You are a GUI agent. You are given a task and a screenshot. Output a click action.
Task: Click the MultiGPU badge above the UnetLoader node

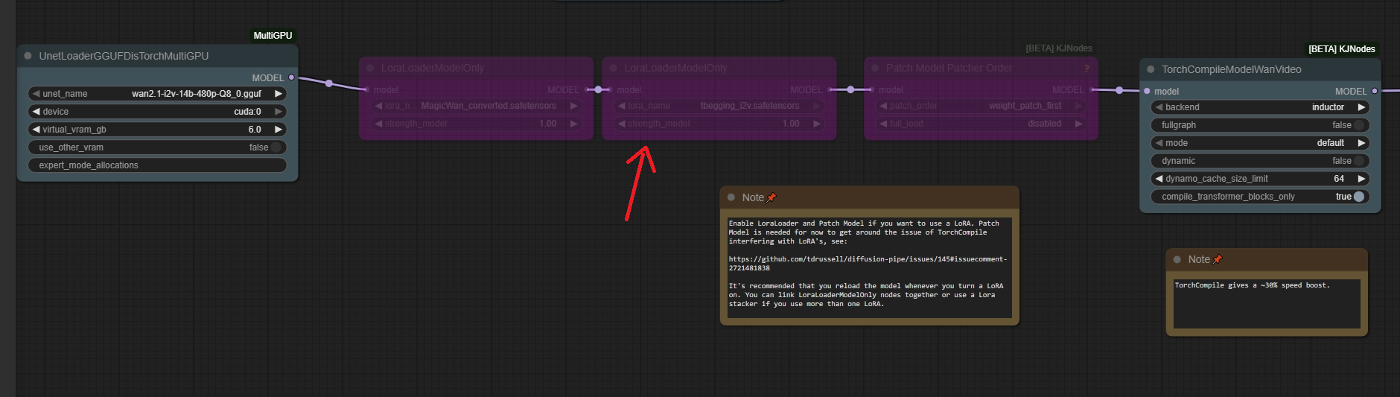coord(273,36)
